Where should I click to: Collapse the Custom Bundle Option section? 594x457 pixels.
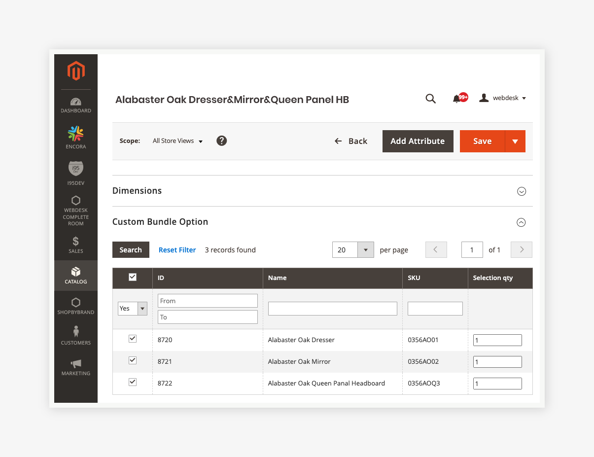(x=522, y=222)
